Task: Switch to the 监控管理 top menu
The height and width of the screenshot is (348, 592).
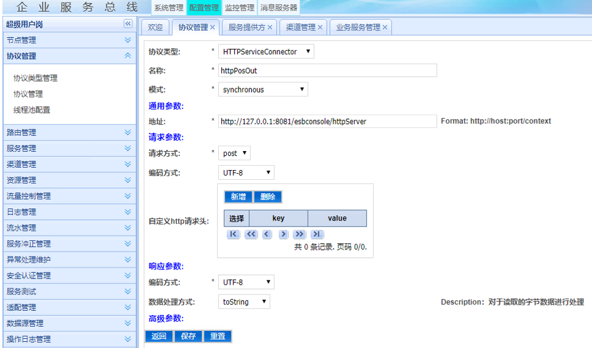Action: point(239,8)
